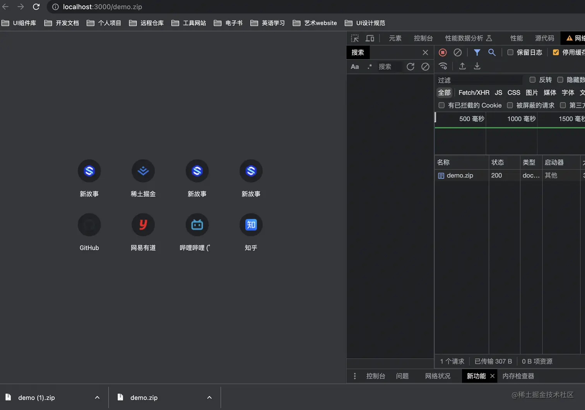Click the inspect element picker icon

[355, 38]
